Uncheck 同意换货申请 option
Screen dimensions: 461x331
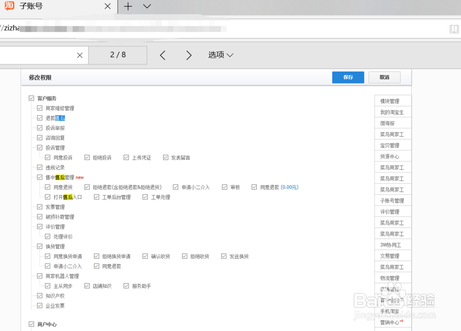47,256
